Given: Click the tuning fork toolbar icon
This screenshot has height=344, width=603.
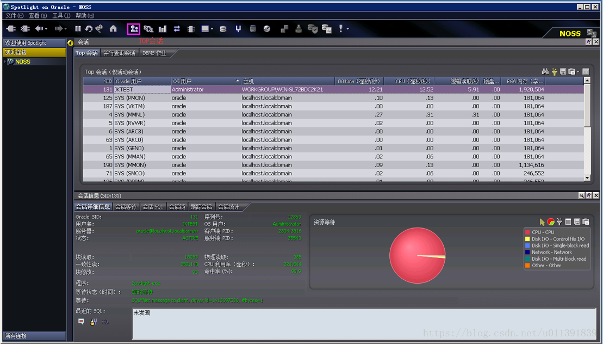Looking at the screenshot, I should 238,29.
